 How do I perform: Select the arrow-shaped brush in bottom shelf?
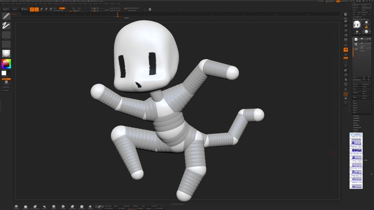click(45, 207)
